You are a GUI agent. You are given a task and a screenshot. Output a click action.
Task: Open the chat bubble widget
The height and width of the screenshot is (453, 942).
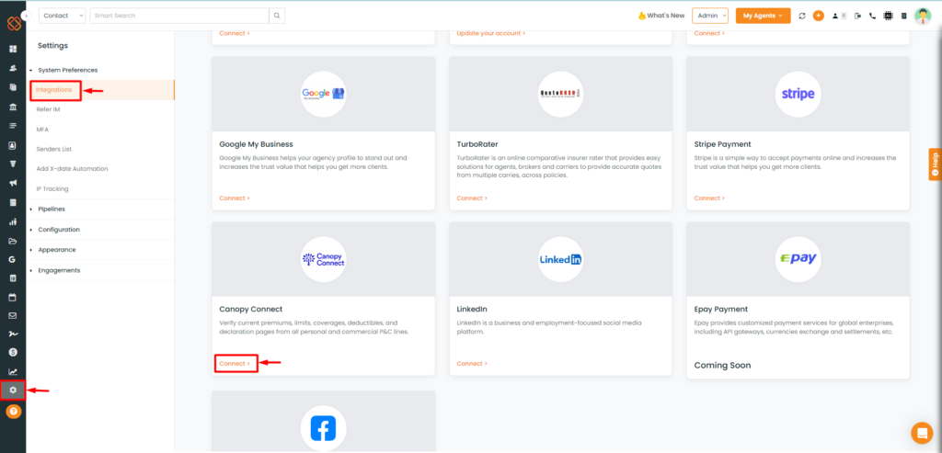(922, 433)
